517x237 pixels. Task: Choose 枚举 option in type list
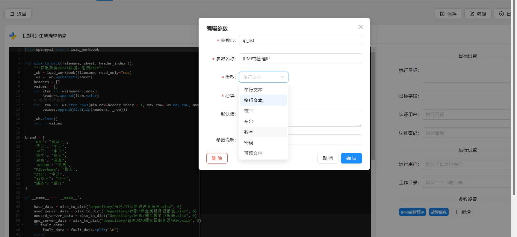tap(264, 111)
